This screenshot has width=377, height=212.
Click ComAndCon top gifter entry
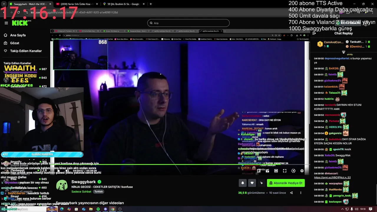click(x=330, y=44)
